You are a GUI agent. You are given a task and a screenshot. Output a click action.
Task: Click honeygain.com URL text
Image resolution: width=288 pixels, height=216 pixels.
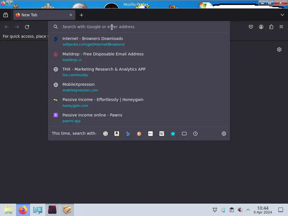coord(75,106)
